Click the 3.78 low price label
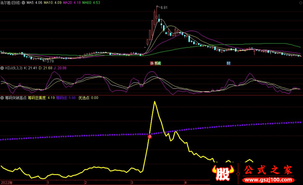 50,61
